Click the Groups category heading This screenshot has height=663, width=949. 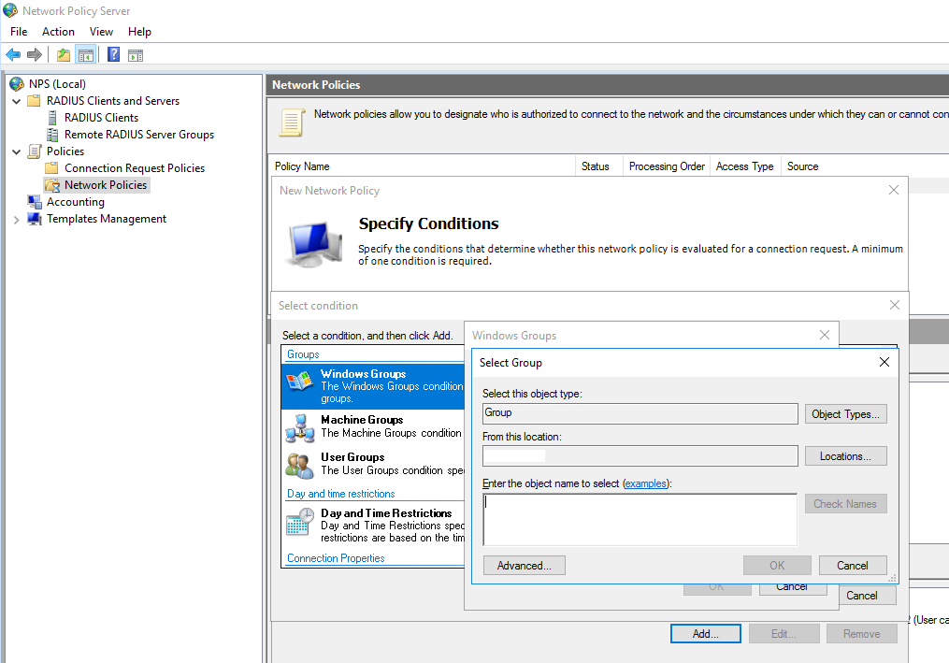[303, 354]
